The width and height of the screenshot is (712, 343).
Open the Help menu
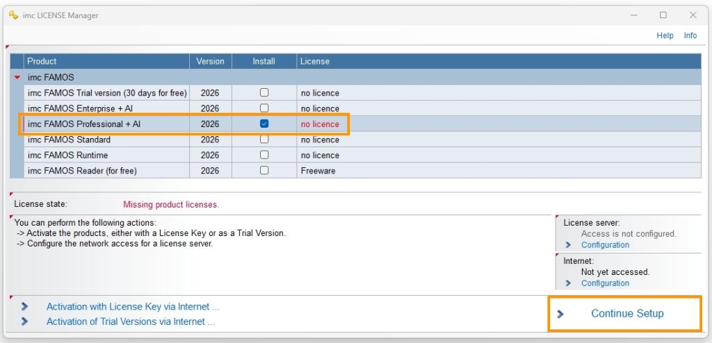click(x=665, y=35)
